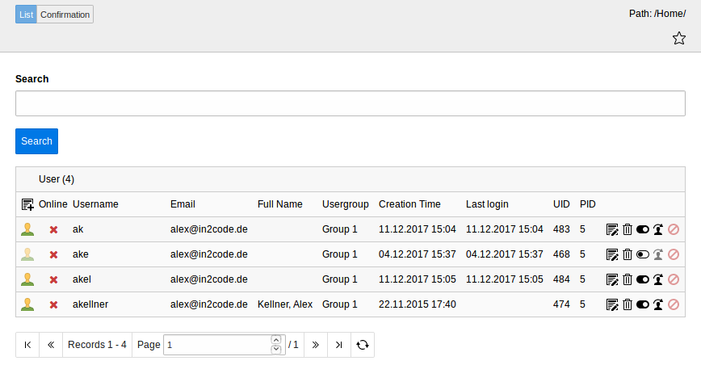
Task: Edit the user record for ak
Action: (612, 229)
